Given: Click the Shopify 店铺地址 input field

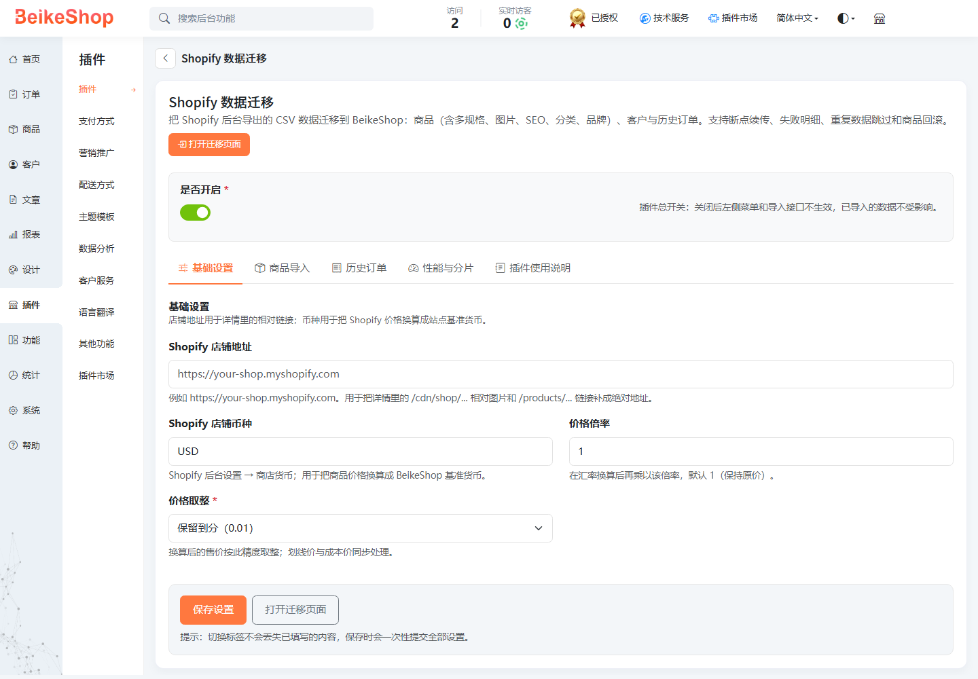Looking at the screenshot, I should 561,374.
